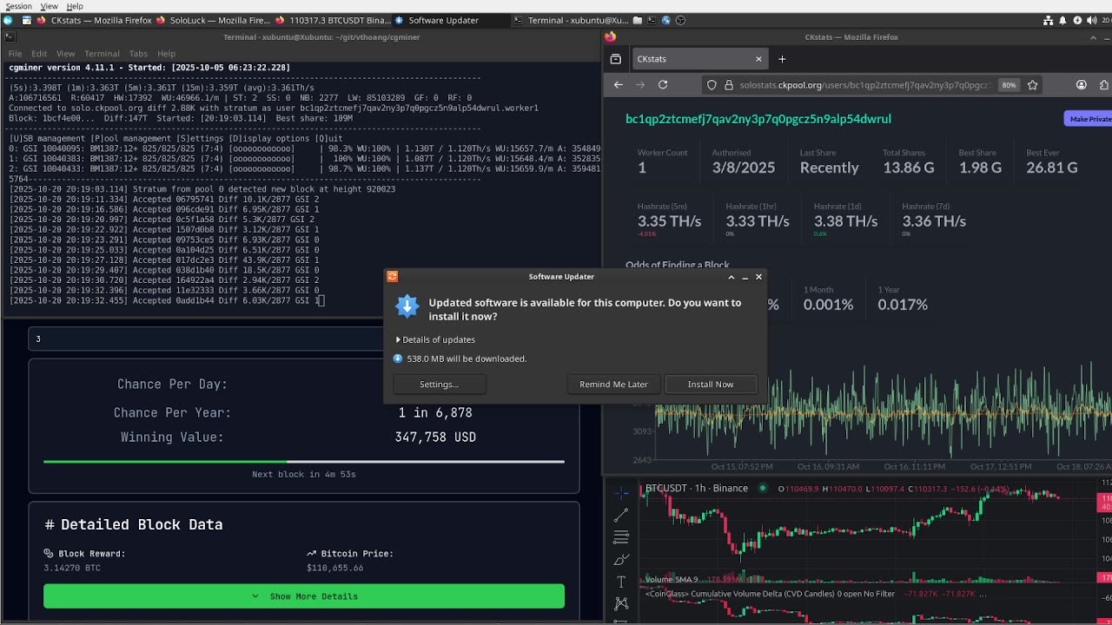Select the trend line drawing tool
This screenshot has width=1112, height=625.
click(621, 516)
